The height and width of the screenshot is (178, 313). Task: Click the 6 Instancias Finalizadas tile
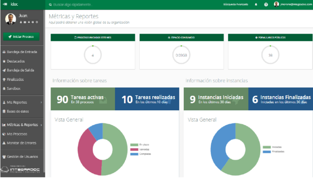coord(281,99)
